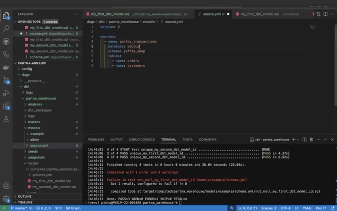
Task: Open the Accounts menu icon
Action: pyautogui.click(x=6, y=186)
